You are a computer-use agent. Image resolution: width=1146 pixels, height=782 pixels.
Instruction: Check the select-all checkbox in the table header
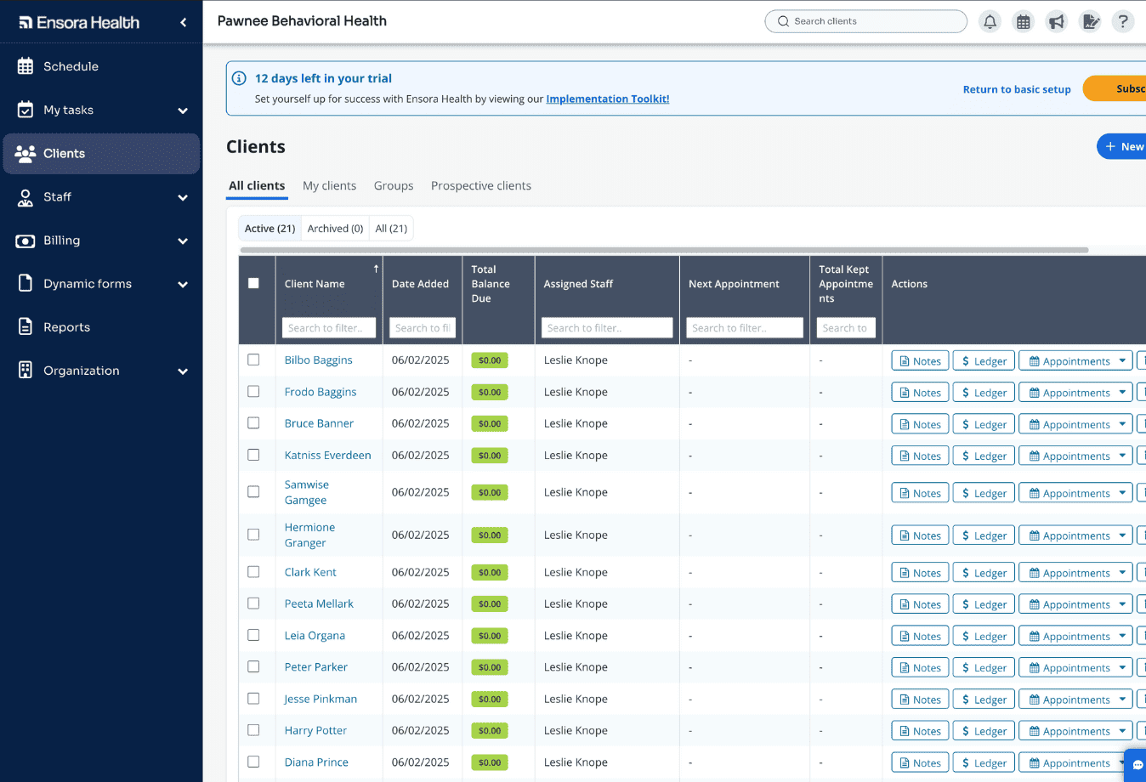pyautogui.click(x=253, y=282)
